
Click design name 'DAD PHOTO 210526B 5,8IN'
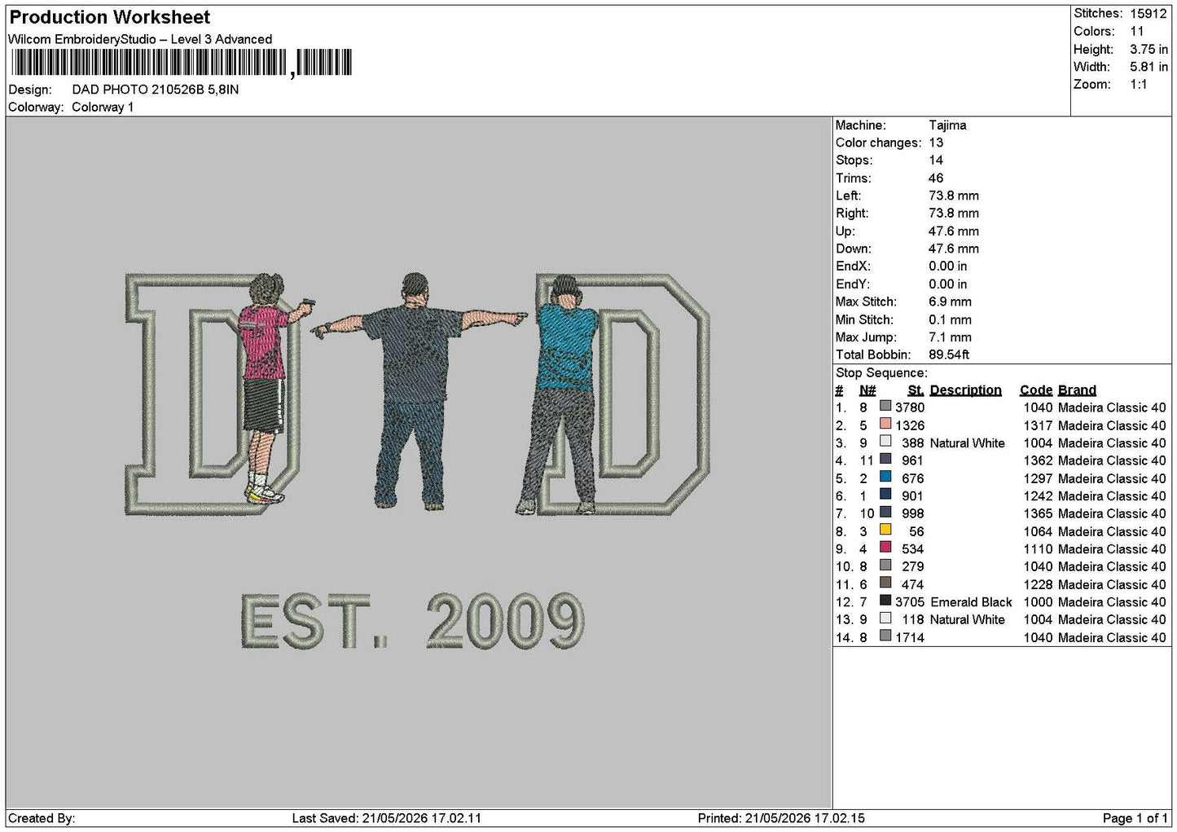[156, 90]
